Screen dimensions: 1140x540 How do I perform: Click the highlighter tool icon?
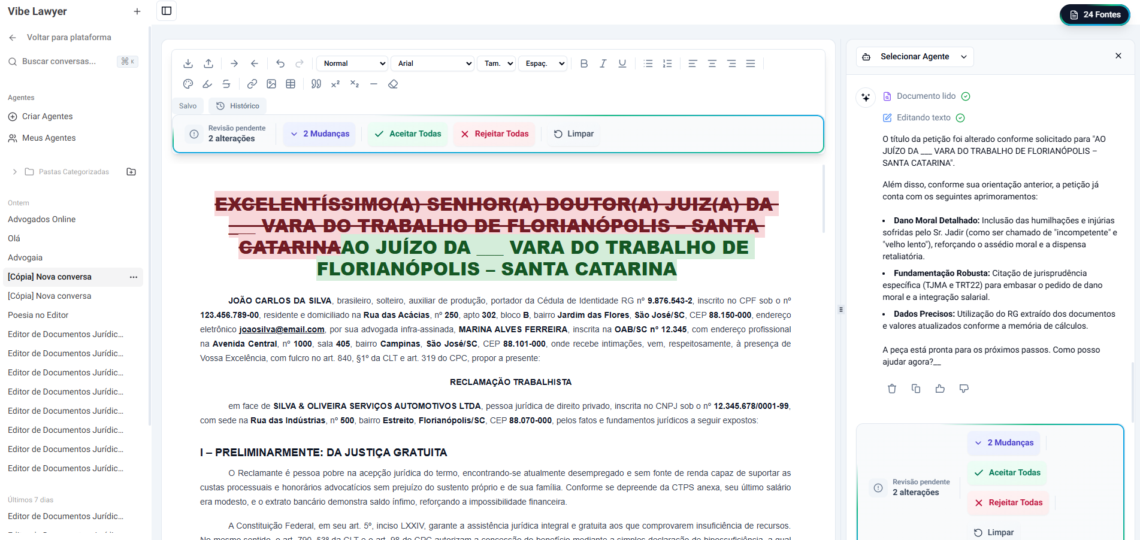coord(207,84)
